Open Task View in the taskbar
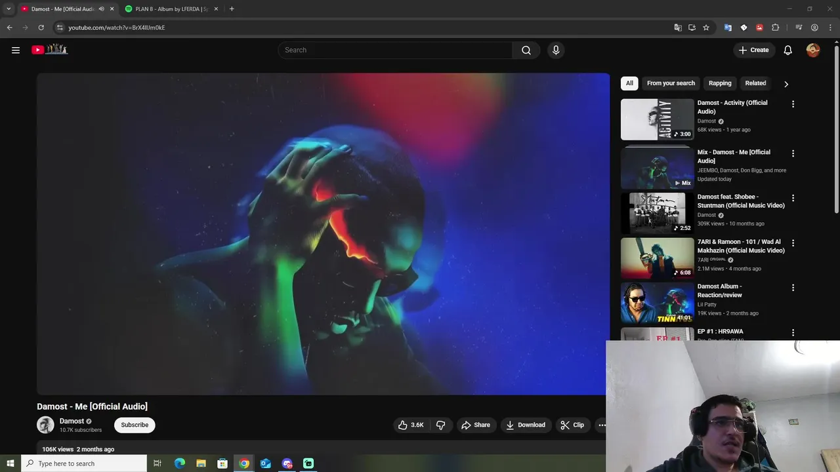This screenshot has height=472, width=840. pos(157,463)
